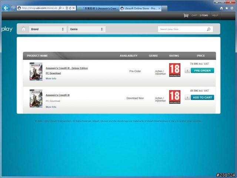Click the AVAILABILITY column header
The height and width of the screenshot is (178, 237).
click(128, 56)
